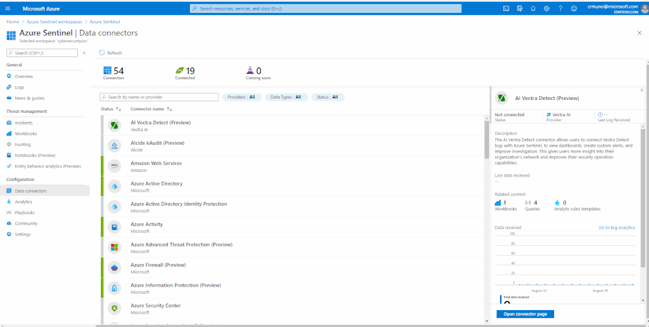Open the notifications bell
The width and height of the screenshot is (649, 327).
point(533,8)
